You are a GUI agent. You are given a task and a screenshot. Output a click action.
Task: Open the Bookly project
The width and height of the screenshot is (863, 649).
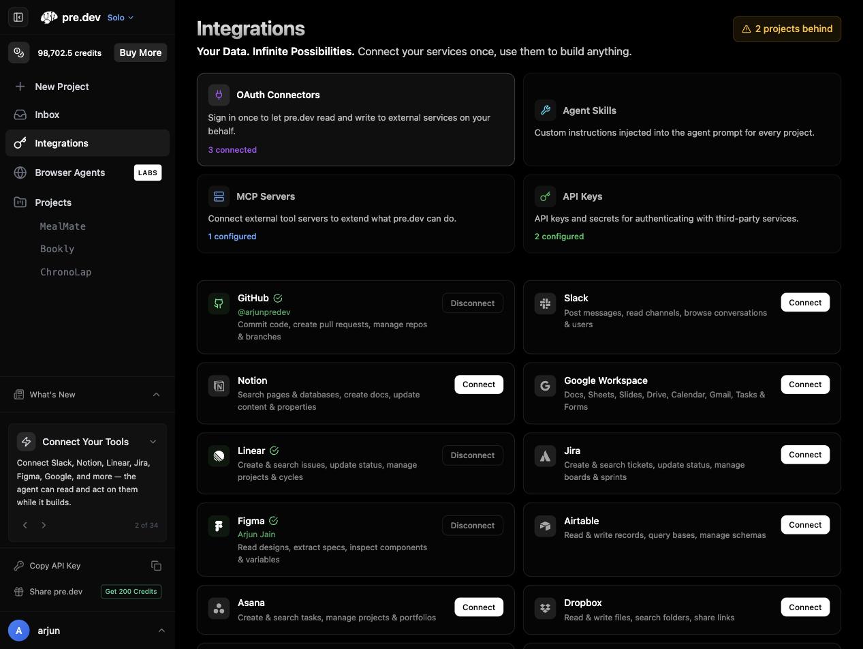click(57, 249)
